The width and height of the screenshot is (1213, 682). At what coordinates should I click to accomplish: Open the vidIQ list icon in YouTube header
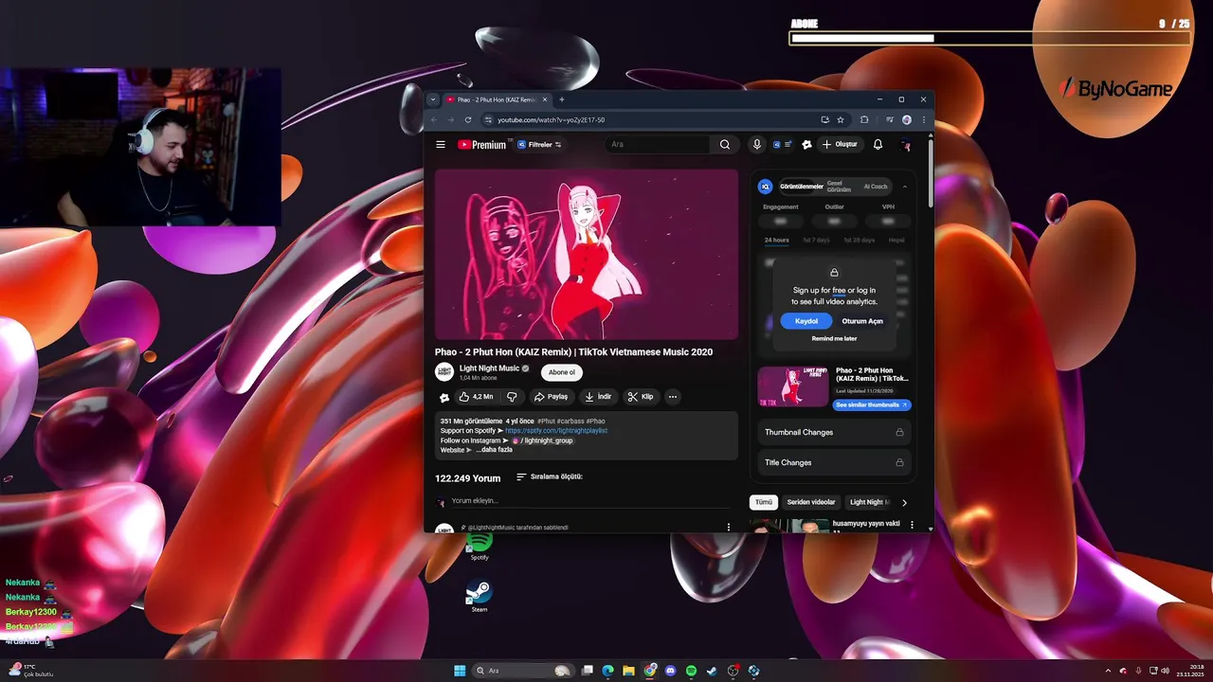pyautogui.click(x=783, y=145)
